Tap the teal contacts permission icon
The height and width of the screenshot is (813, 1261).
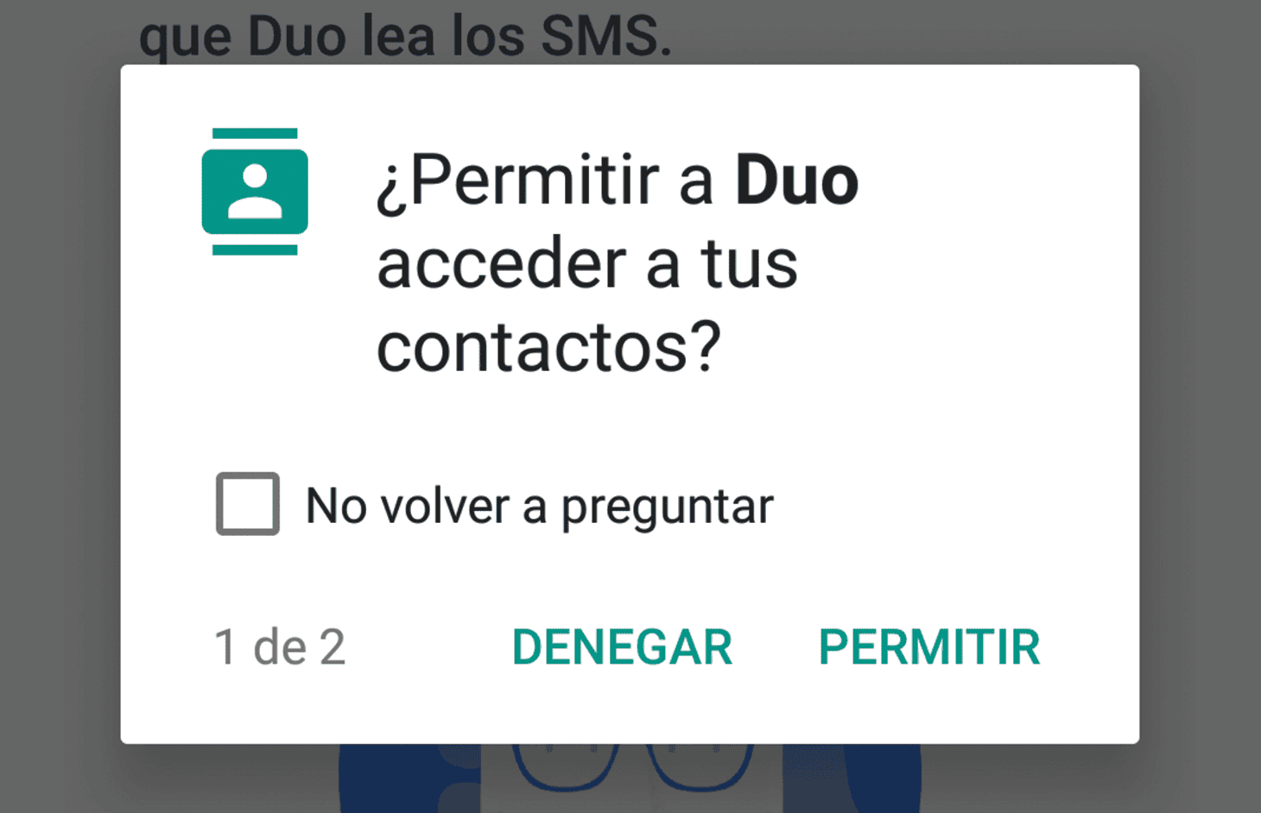click(x=255, y=192)
